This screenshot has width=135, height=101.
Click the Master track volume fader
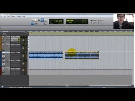pos(23,70)
